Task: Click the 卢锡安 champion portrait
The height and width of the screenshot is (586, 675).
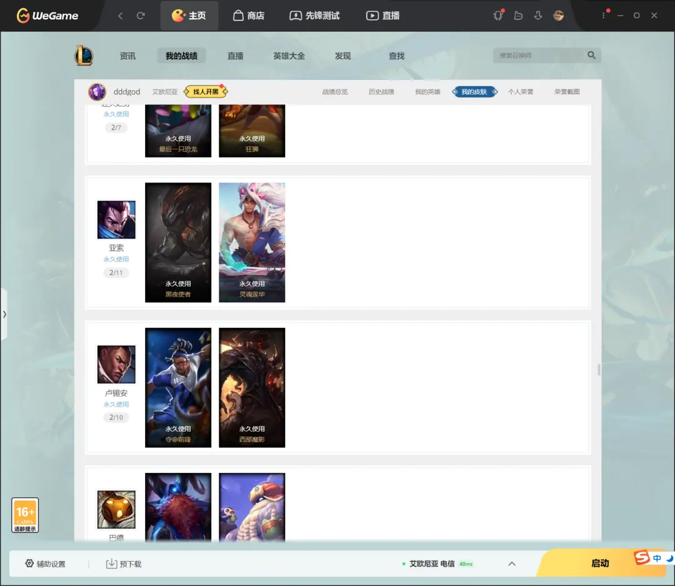Action: click(116, 364)
